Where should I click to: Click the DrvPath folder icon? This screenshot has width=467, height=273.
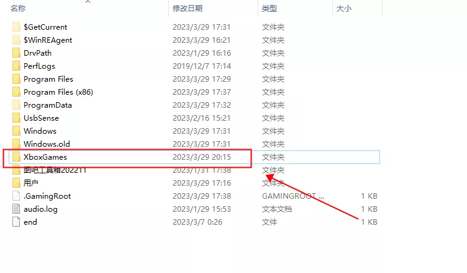click(x=16, y=53)
